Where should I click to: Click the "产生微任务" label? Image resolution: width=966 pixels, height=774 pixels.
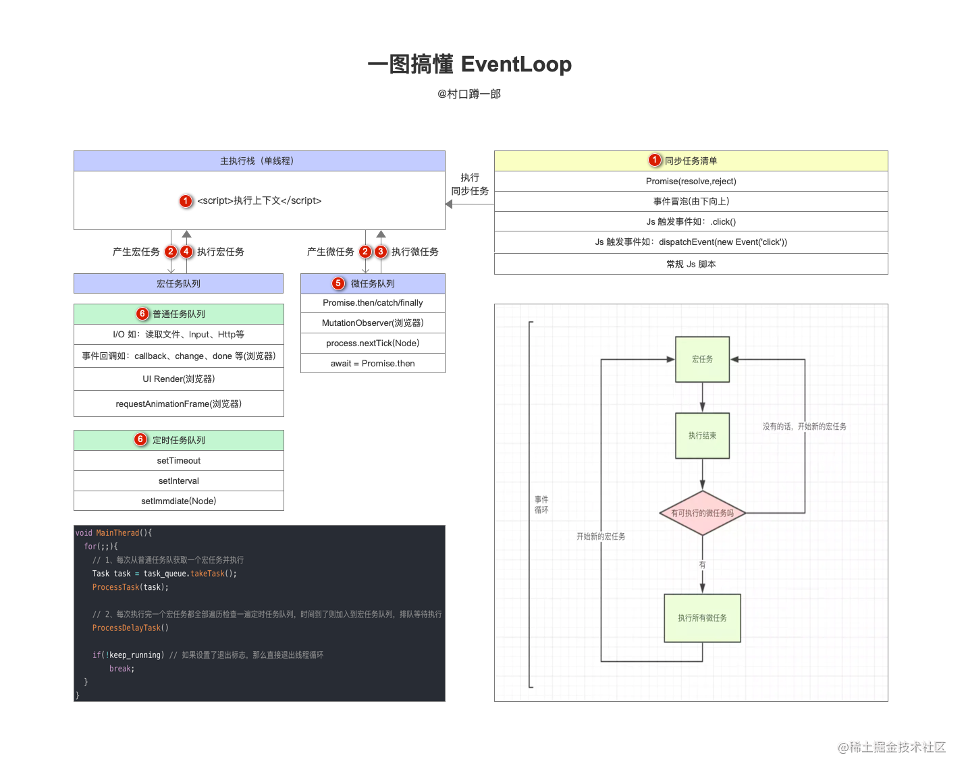coord(331,252)
